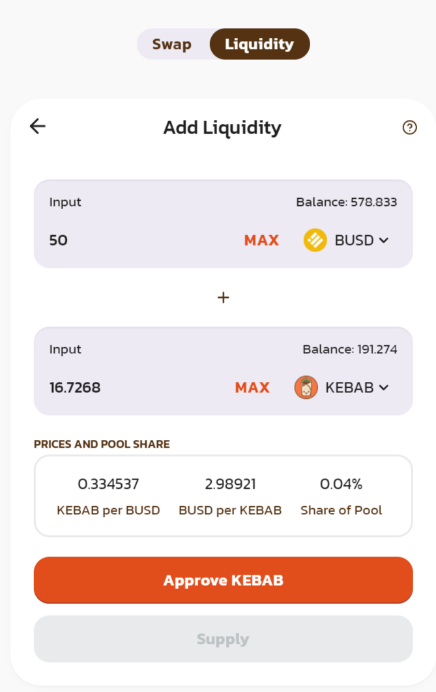Image resolution: width=436 pixels, height=692 pixels.
Task: Switch to the Swap tab
Action: [172, 44]
